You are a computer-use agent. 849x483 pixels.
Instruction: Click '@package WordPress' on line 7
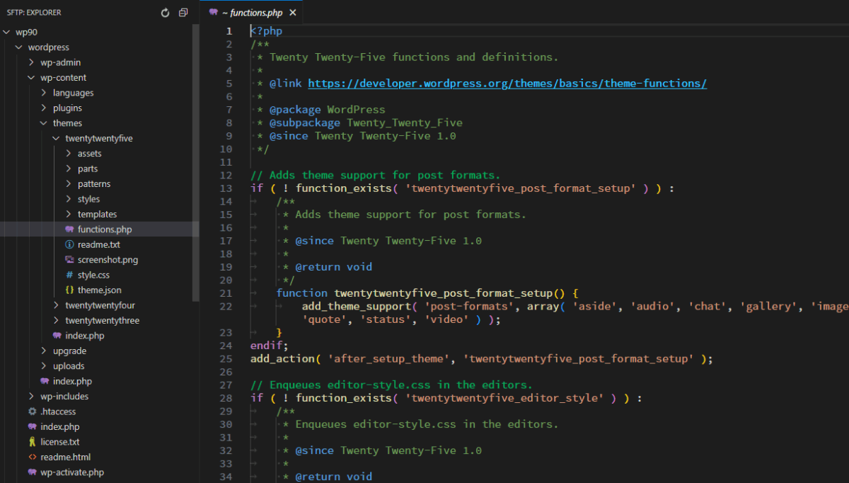(328, 110)
